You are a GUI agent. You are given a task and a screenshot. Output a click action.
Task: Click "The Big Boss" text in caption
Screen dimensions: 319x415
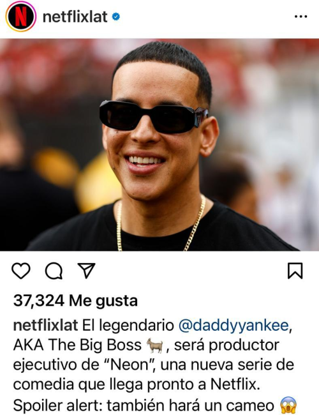[x=95, y=345]
